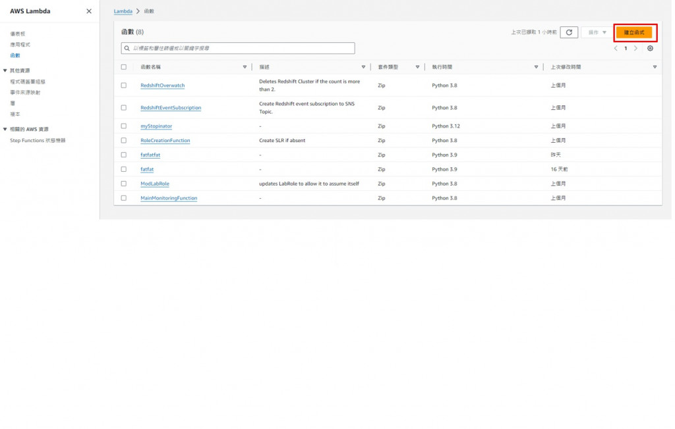Go to previous page of functions
Viewport: 675px width, 429px height.
click(x=616, y=49)
